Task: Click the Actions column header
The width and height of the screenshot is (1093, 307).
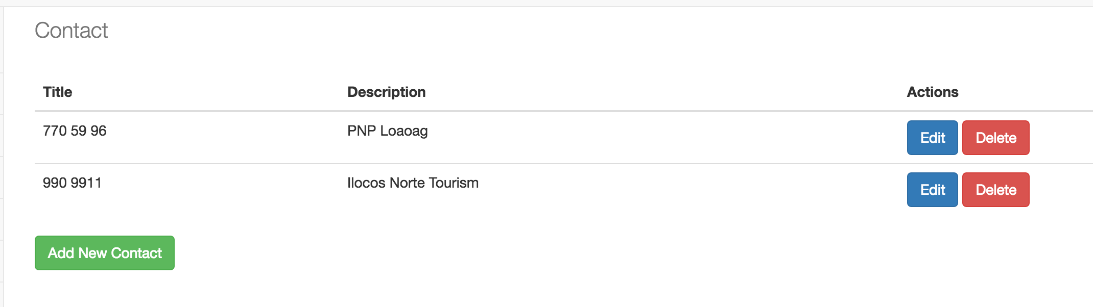Action: pos(933,92)
